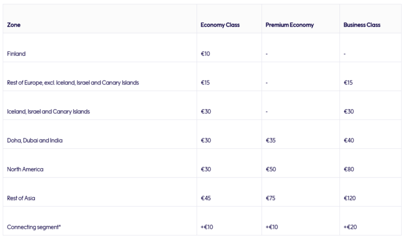Viewport: 406px width, 239px height.
Task: Click Rest of Europe Business Class €15
Action: pyautogui.click(x=348, y=83)
